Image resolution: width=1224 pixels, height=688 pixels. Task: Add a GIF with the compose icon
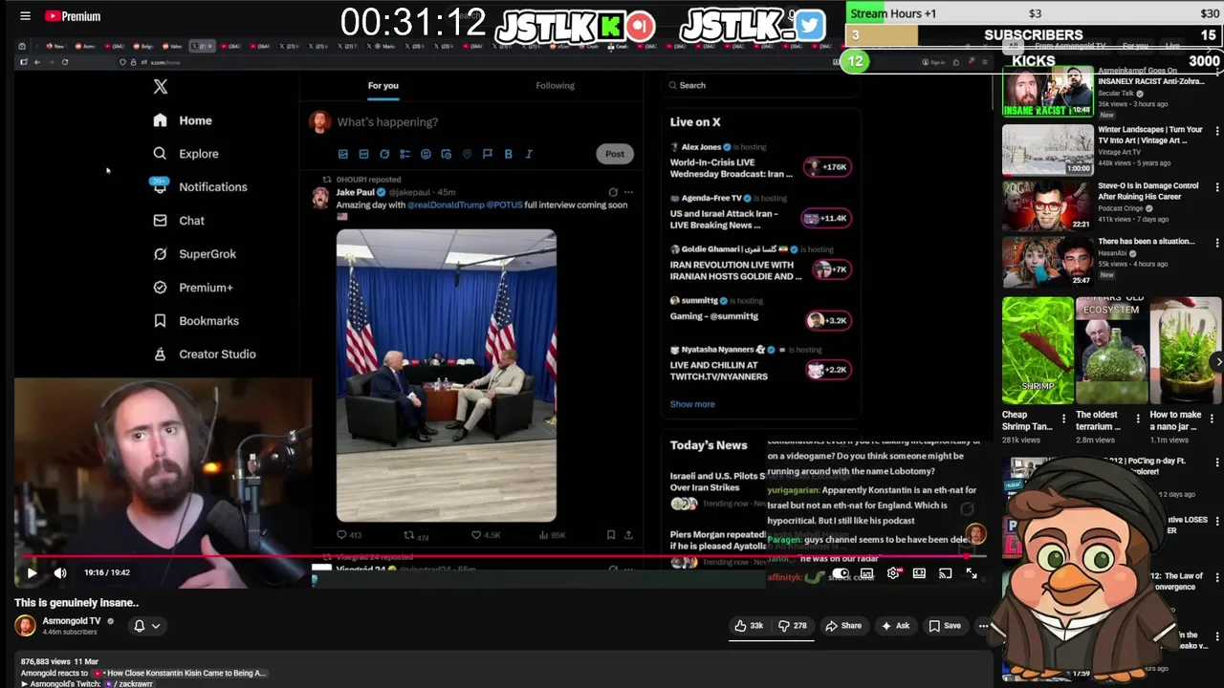(363, 154)
